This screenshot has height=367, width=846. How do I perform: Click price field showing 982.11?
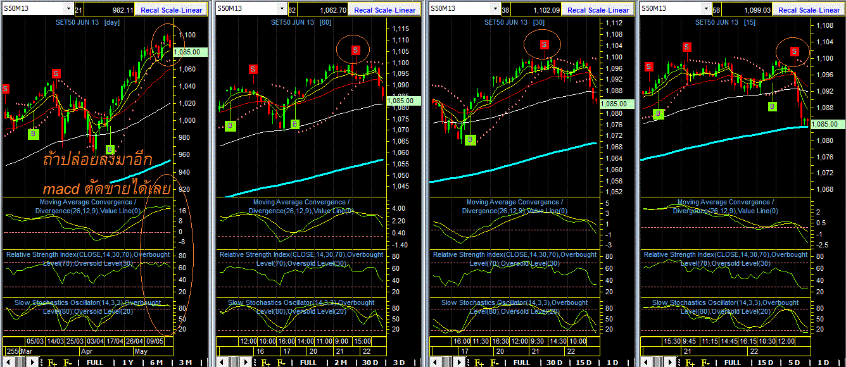(110, 10)
